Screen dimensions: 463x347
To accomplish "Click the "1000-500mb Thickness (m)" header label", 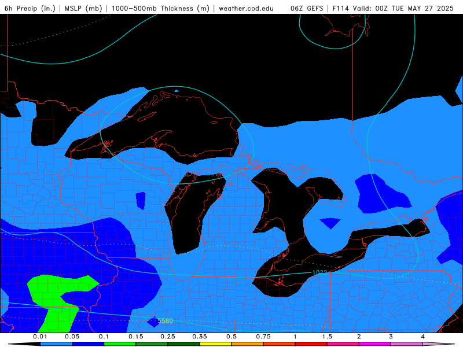I will tap(160, 8).
